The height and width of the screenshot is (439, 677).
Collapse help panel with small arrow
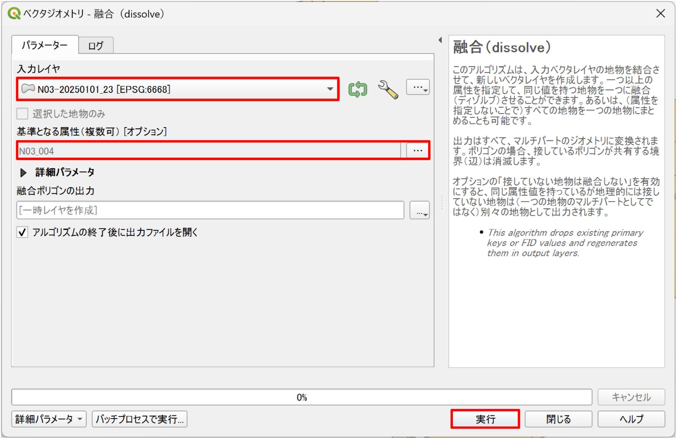point(440,40)
